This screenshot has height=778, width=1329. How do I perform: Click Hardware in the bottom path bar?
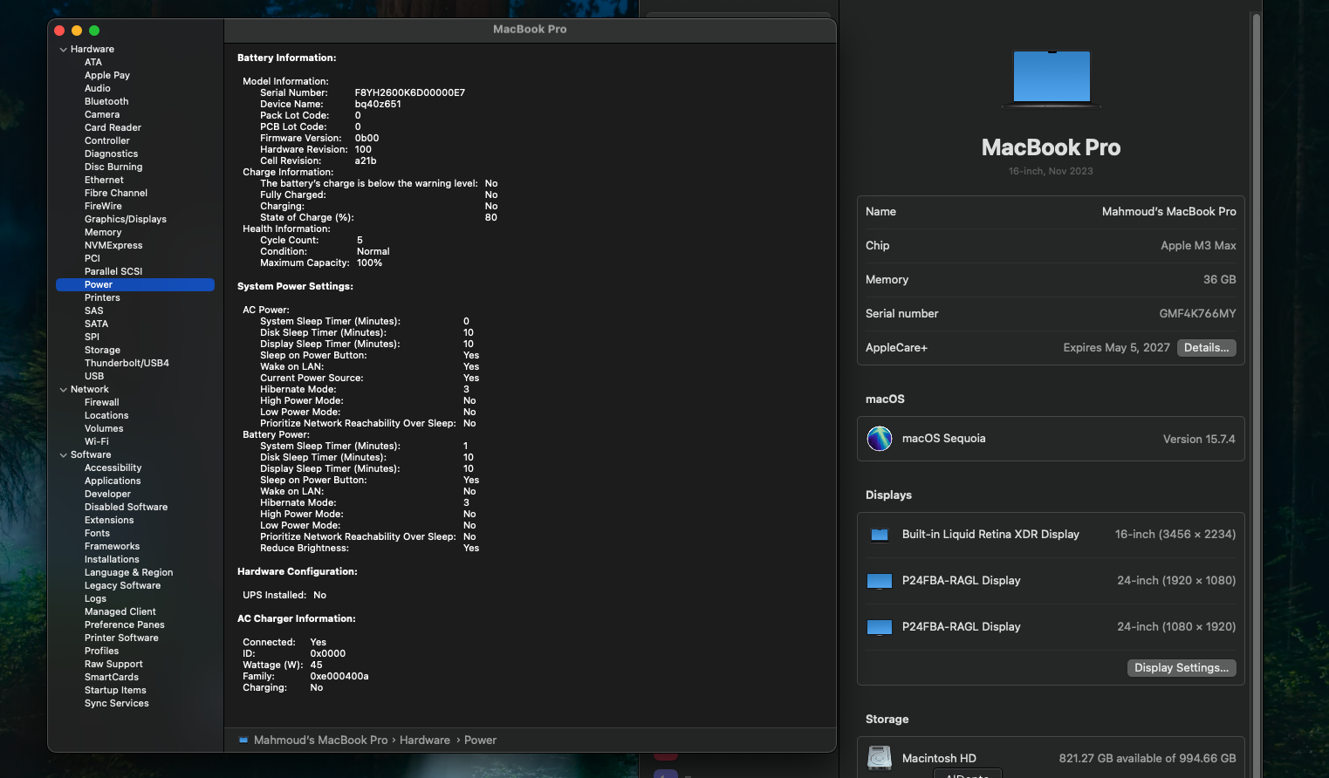pyautogui.click(x=425, y=740)
